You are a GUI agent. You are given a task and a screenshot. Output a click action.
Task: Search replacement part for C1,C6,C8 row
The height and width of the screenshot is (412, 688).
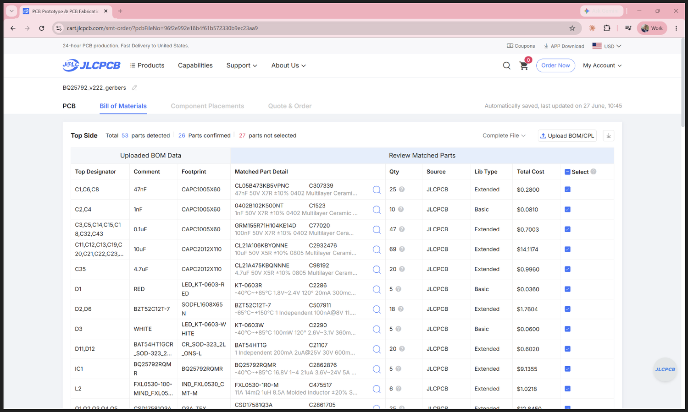pos(377,190)
